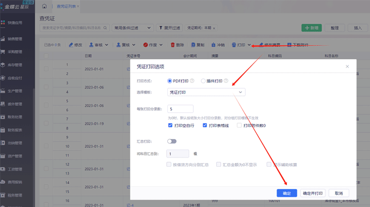370x207 pixels.
Task: Open 常用条件过滤 dropdown
Action: click(x=133, y=28)
